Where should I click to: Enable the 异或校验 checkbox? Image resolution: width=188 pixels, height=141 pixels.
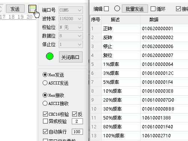tap(45, 121)
